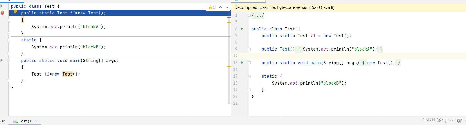Click end fold marker of static block in left editor
This screenshot has height=125, width=466.
(9, 54)
